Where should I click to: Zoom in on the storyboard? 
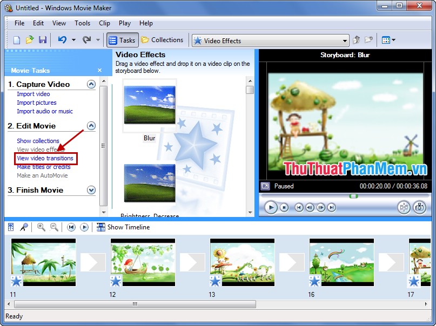(x=39, y=227)
